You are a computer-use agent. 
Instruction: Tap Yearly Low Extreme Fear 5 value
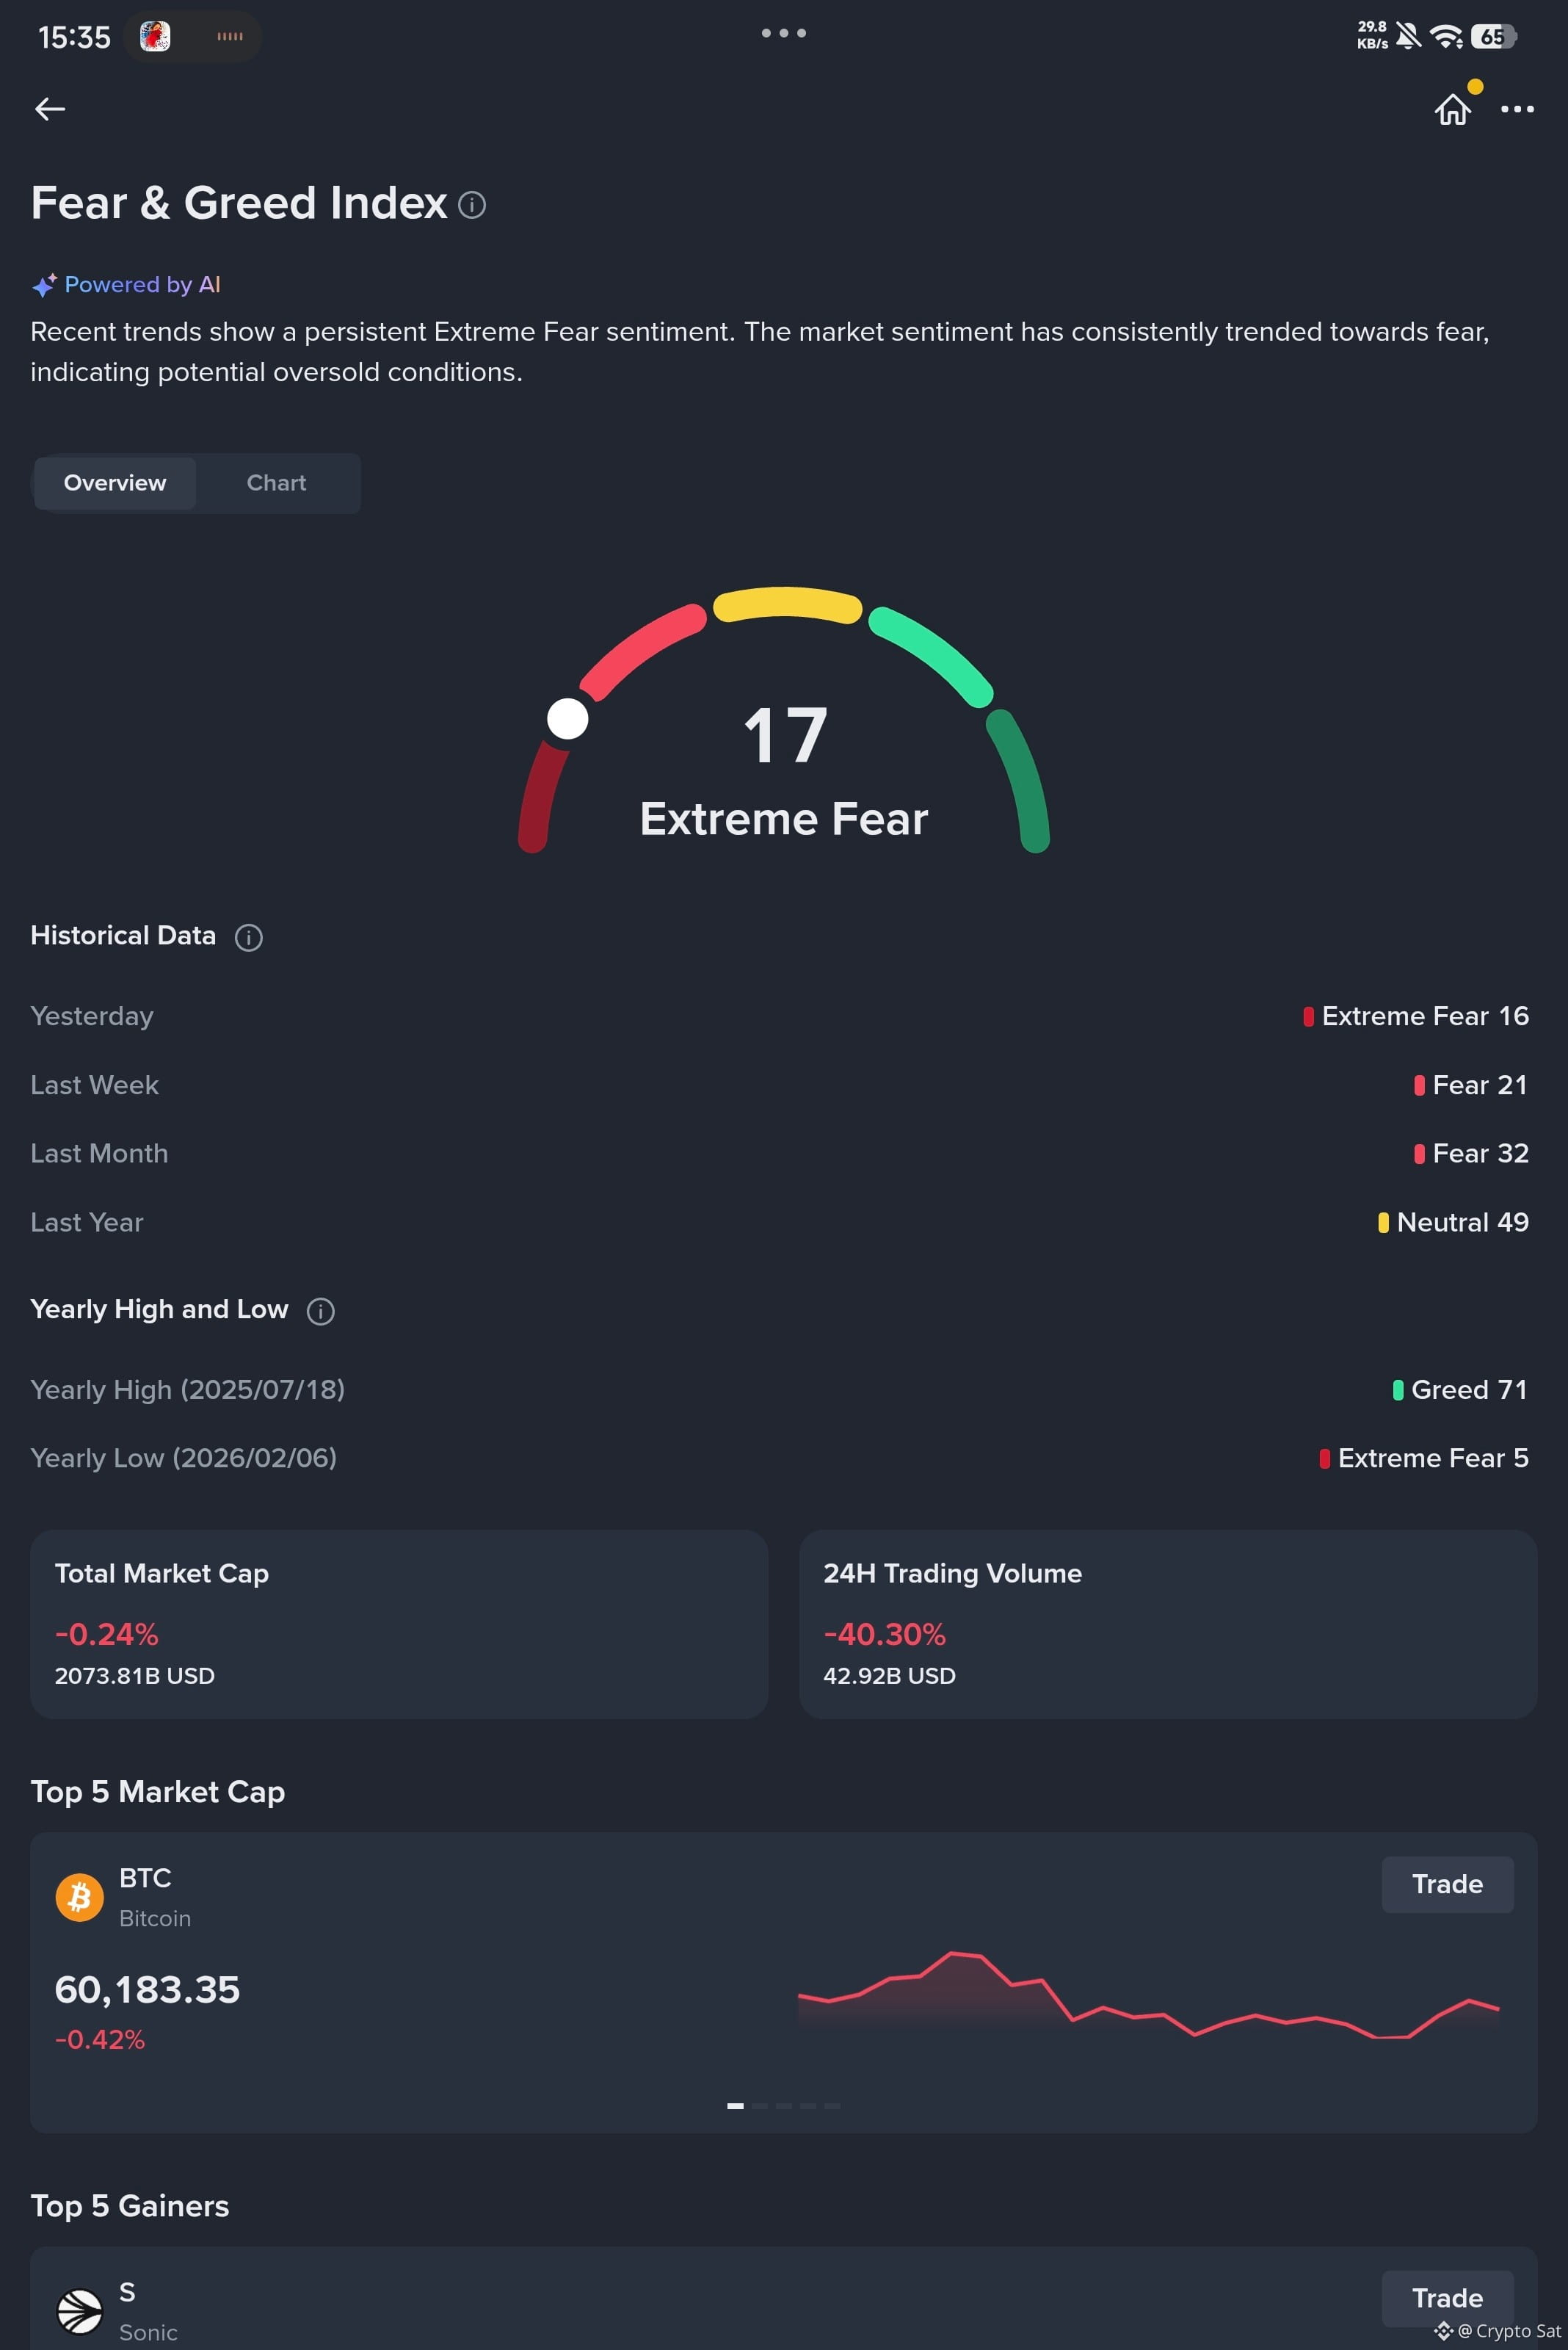pos(1424,1458)
